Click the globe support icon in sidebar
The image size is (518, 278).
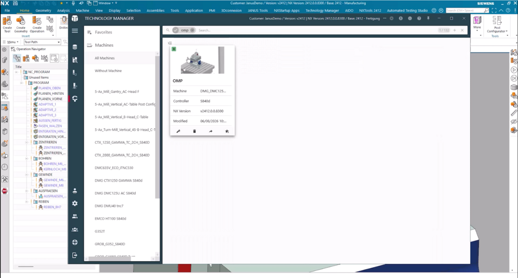click(75, 242)
